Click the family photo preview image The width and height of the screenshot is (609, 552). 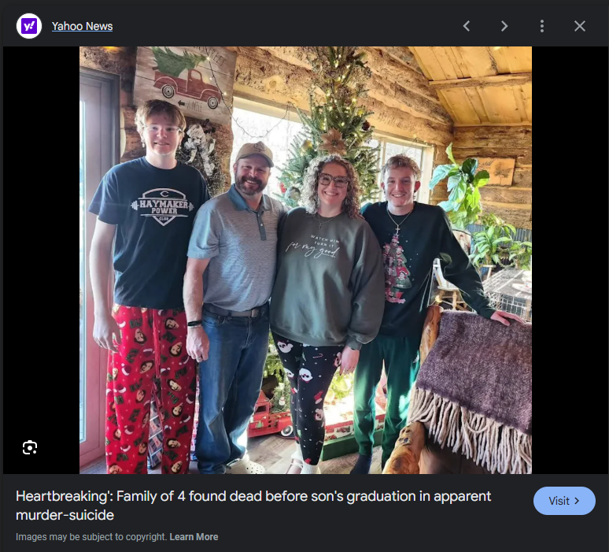305,260
